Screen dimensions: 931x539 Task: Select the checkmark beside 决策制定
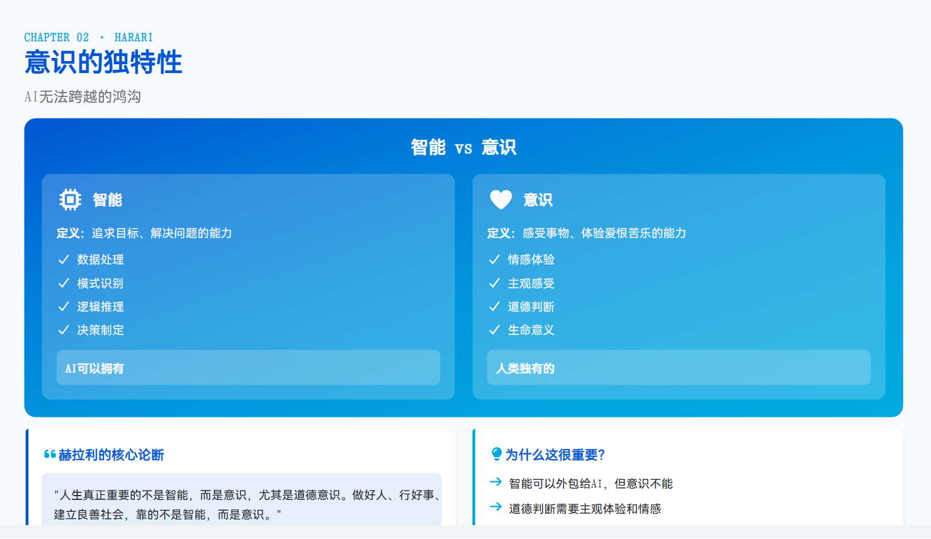pos(64,330)
